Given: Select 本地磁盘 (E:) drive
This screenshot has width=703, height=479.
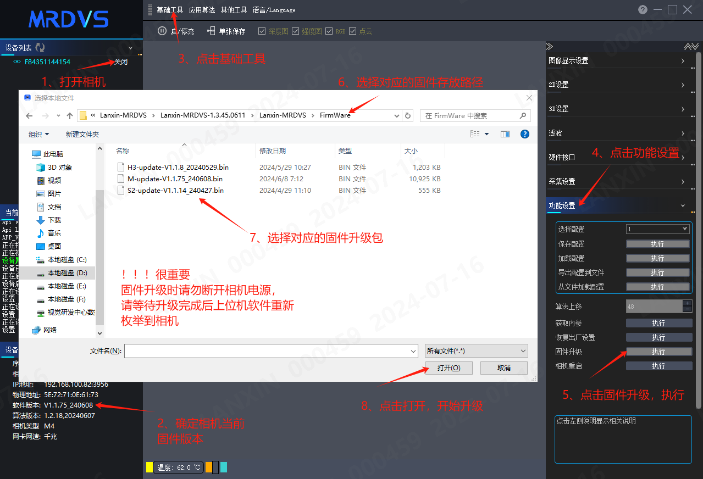Looking at the screenshot, I should (x=61, y=286).
